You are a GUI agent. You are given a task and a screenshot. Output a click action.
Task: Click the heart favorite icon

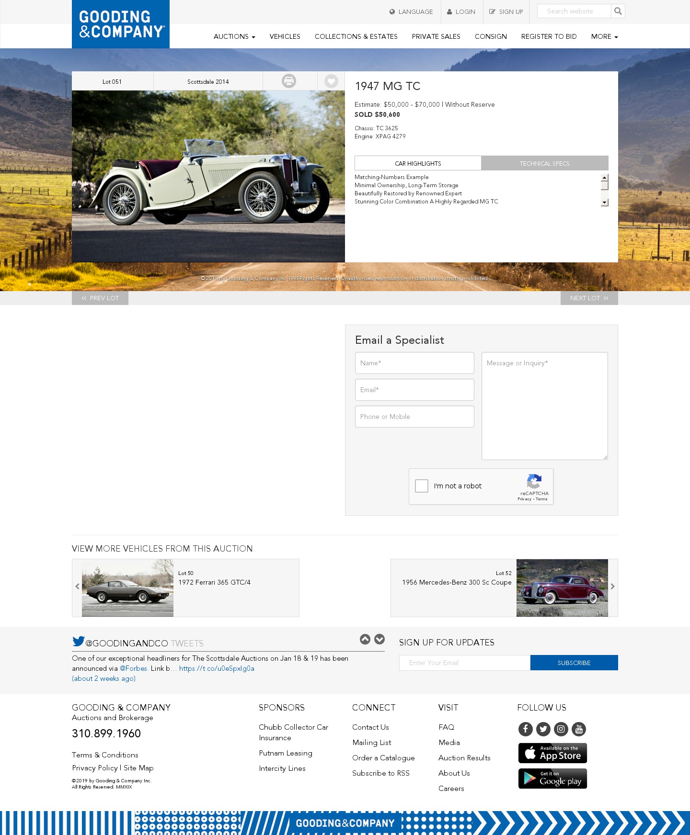tap(331, 81)
